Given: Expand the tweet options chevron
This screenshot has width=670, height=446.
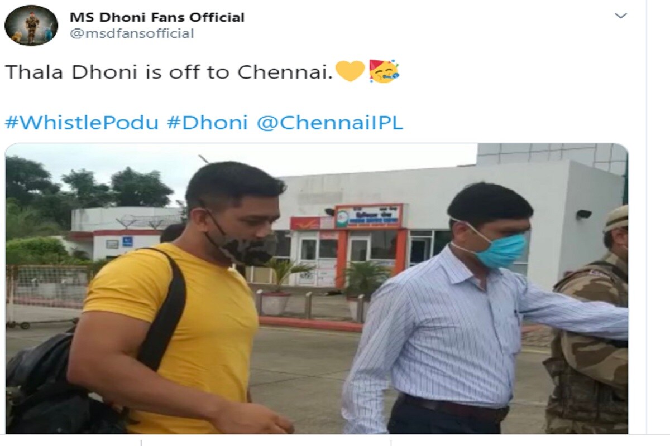Looking at the screenshot, I should 620,16.
